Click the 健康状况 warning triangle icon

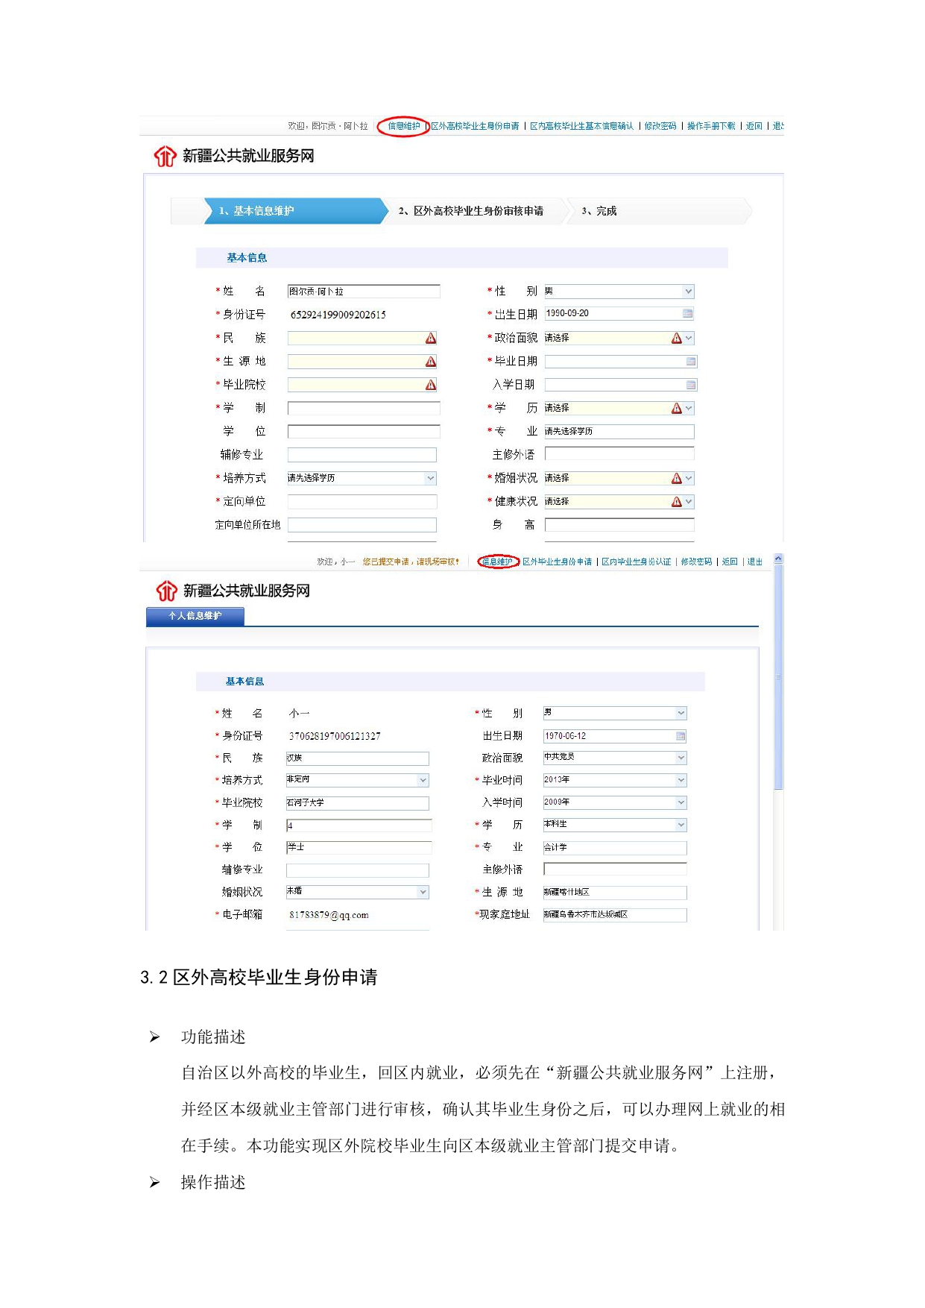677,502
